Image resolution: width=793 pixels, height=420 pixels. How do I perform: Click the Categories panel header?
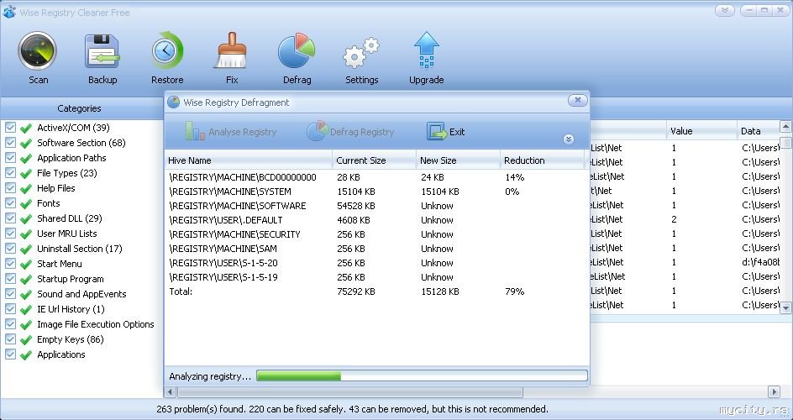click(x=79, y=108)
